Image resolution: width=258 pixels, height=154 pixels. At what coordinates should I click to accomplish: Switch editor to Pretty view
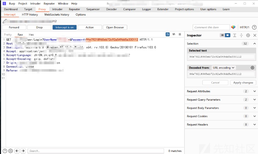[8, 34]
